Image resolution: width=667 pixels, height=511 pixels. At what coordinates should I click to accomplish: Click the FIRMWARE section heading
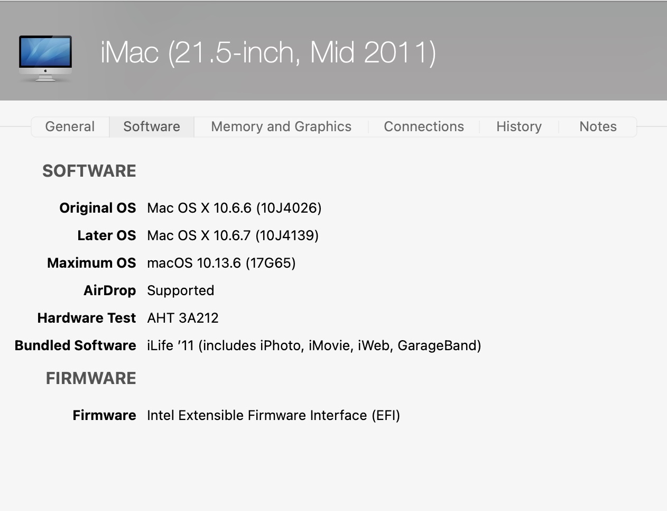[91, 378]
